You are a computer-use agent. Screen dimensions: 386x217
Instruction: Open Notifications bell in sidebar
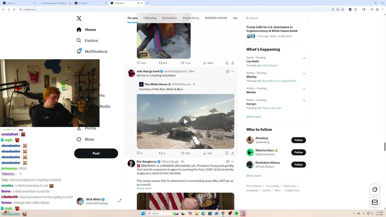click(79, 51)
